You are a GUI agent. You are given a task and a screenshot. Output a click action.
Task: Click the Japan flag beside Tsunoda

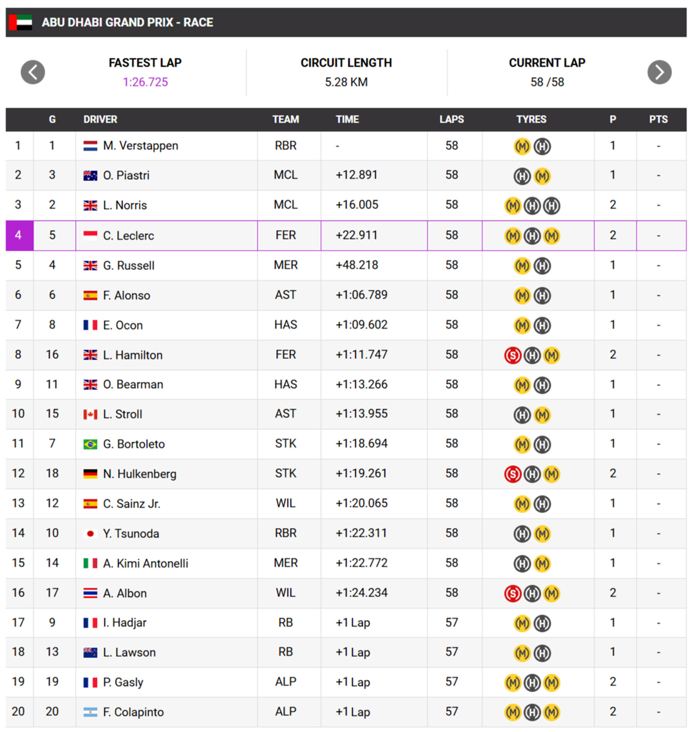(90, 534)
